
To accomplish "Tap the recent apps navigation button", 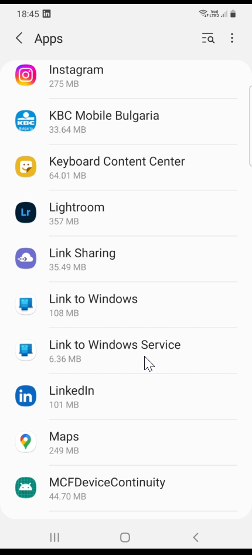I will click(x=55, y=537).
